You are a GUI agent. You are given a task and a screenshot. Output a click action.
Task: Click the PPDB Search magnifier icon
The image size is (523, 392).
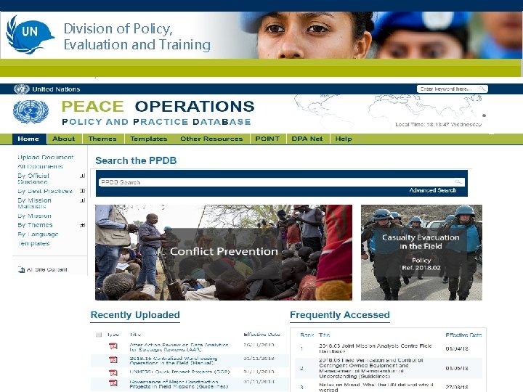point(458,182)
